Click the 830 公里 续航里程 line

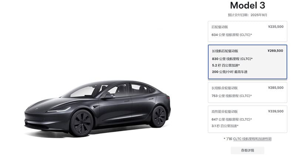coord(232,59)
